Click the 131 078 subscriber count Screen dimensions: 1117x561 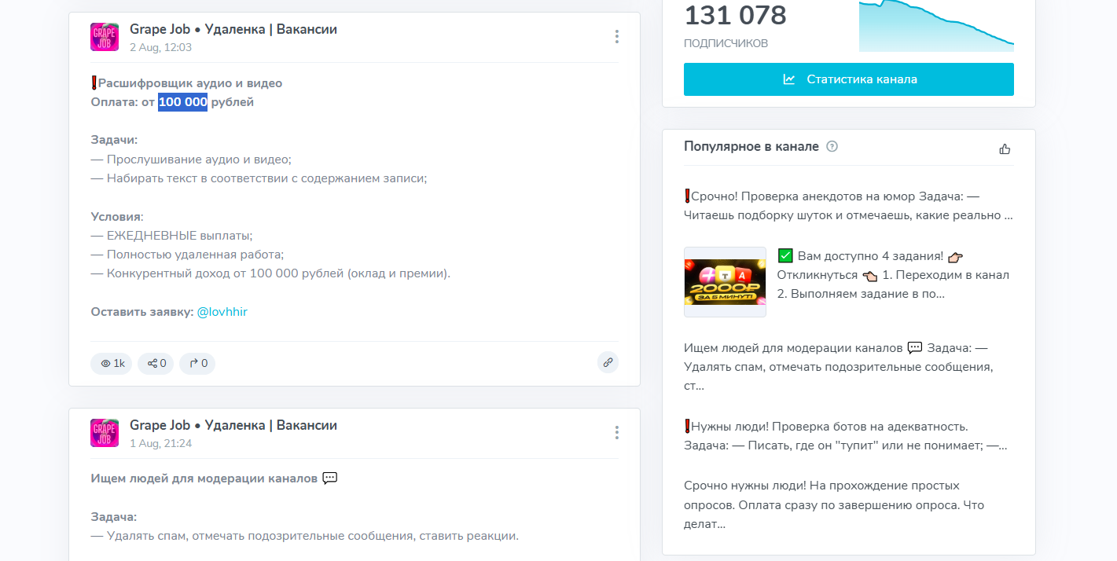click(x=736, y=16)
